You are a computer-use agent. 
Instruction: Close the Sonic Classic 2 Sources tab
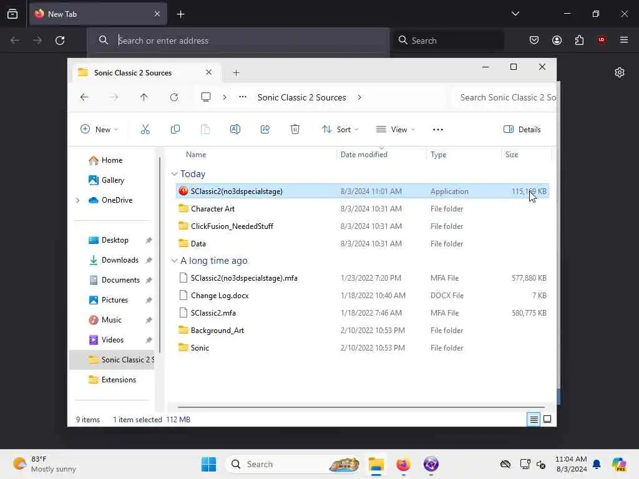click(208, 72)
